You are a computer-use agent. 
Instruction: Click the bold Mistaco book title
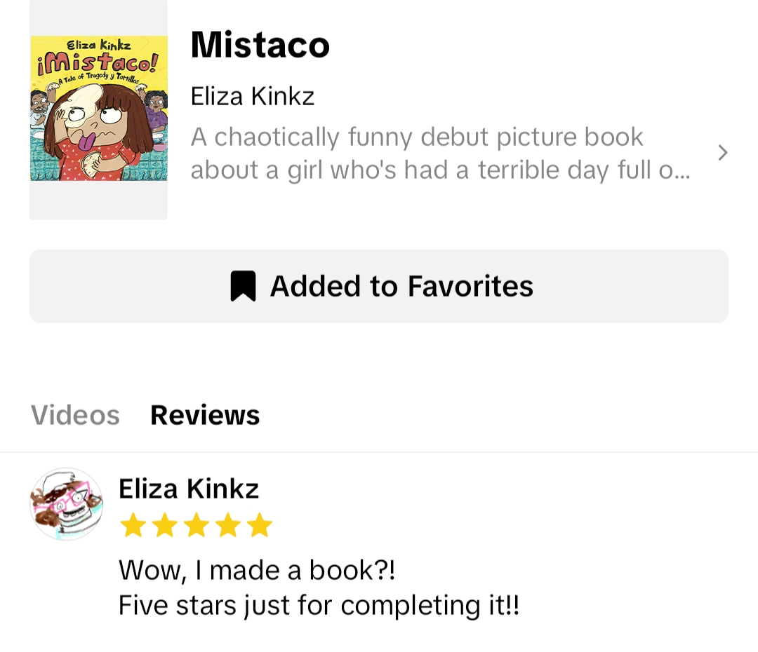[260, 46]
